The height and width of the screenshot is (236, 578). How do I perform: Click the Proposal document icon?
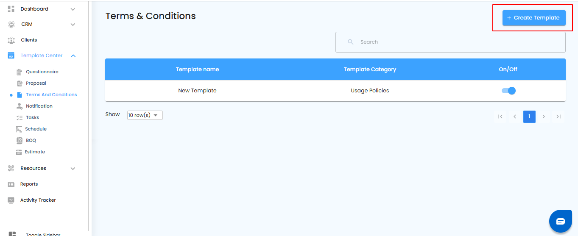pyautogui.click(x=19, y=83)
